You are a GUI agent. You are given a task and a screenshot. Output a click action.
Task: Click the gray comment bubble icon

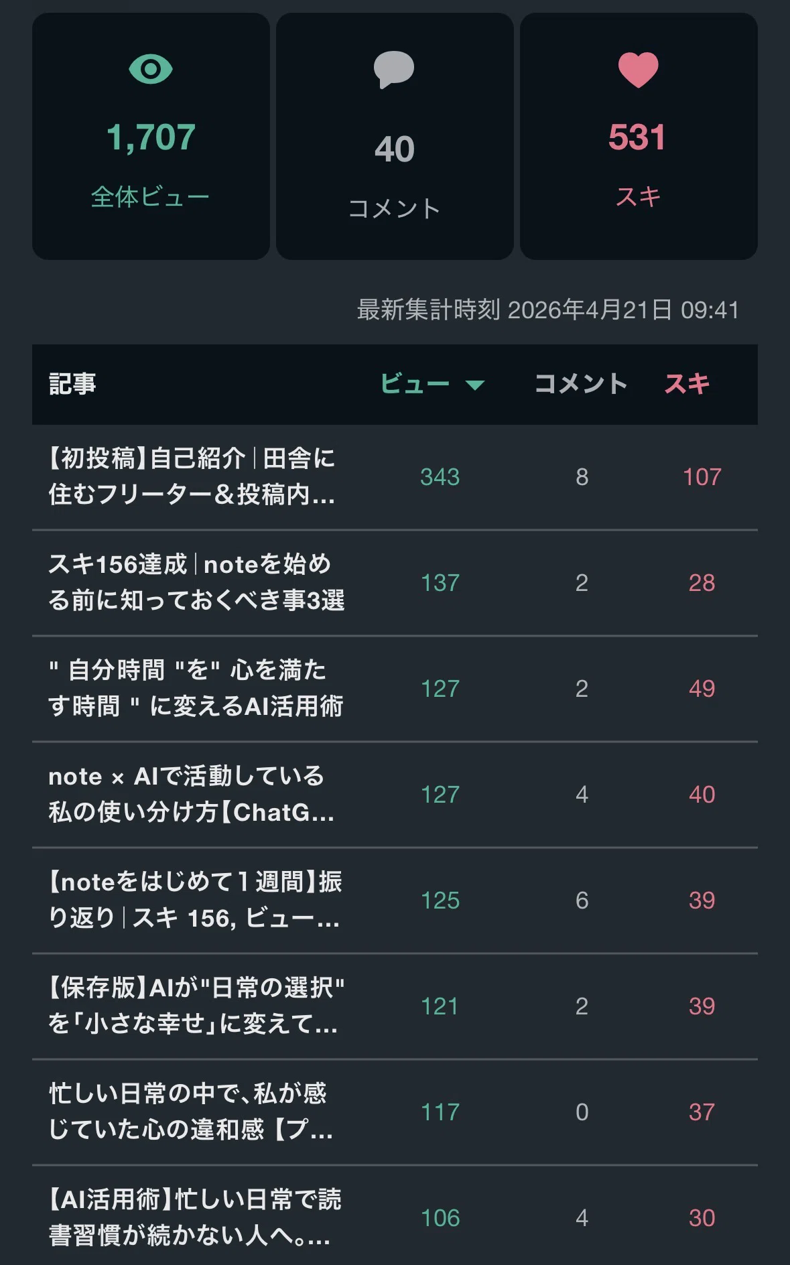[x=394, y=70]
